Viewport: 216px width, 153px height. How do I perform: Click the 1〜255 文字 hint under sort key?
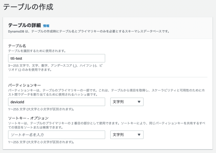(41, 142)
